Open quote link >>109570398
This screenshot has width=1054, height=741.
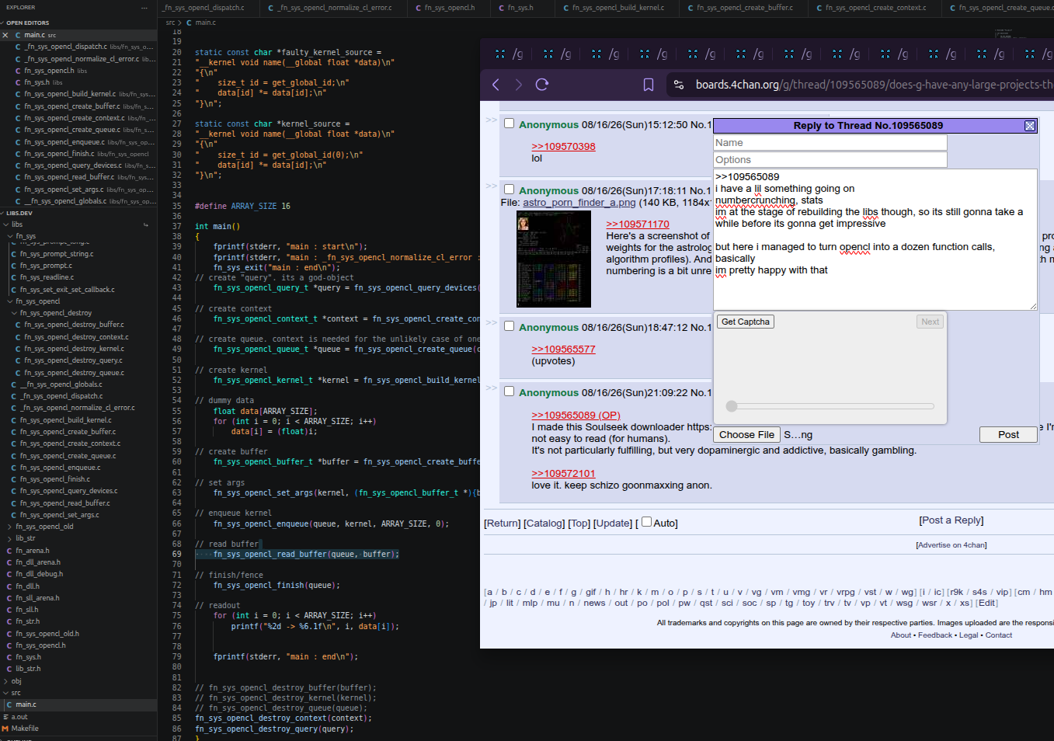coord(563,147)
